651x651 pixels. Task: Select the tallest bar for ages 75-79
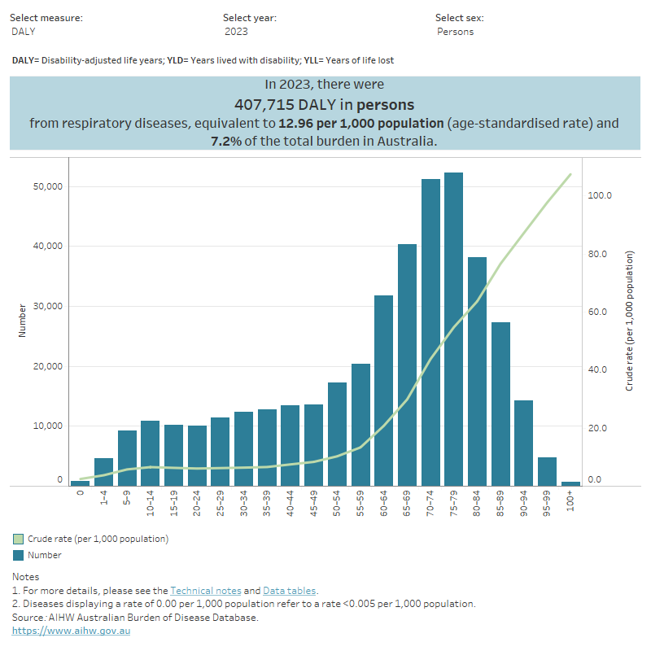tap(453, 325)
